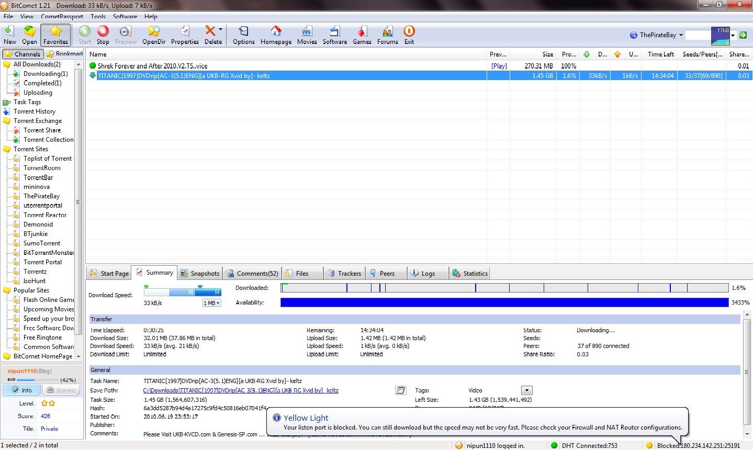
Task: Visit Forums via the toolbar icon
Action: 388,35
